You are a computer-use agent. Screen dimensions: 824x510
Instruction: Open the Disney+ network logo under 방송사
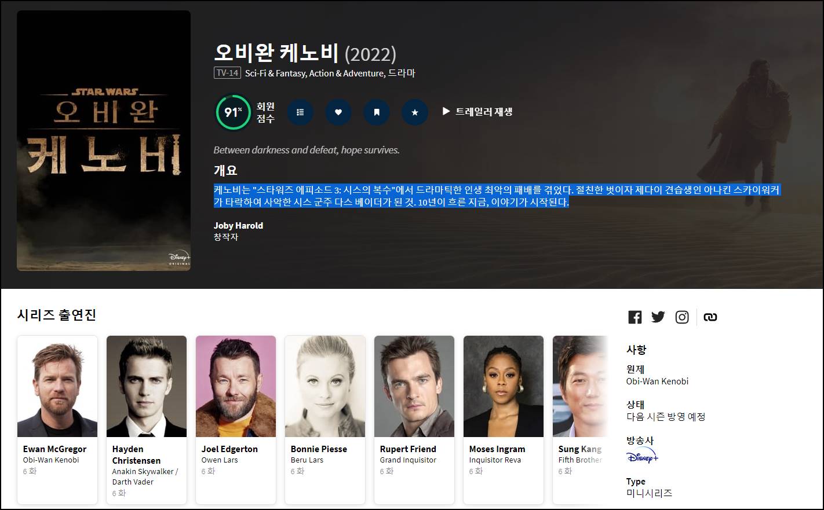click(x=642, y=456)
